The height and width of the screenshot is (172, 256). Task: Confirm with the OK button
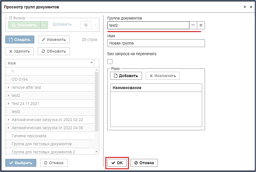click(x=117, y=163)
